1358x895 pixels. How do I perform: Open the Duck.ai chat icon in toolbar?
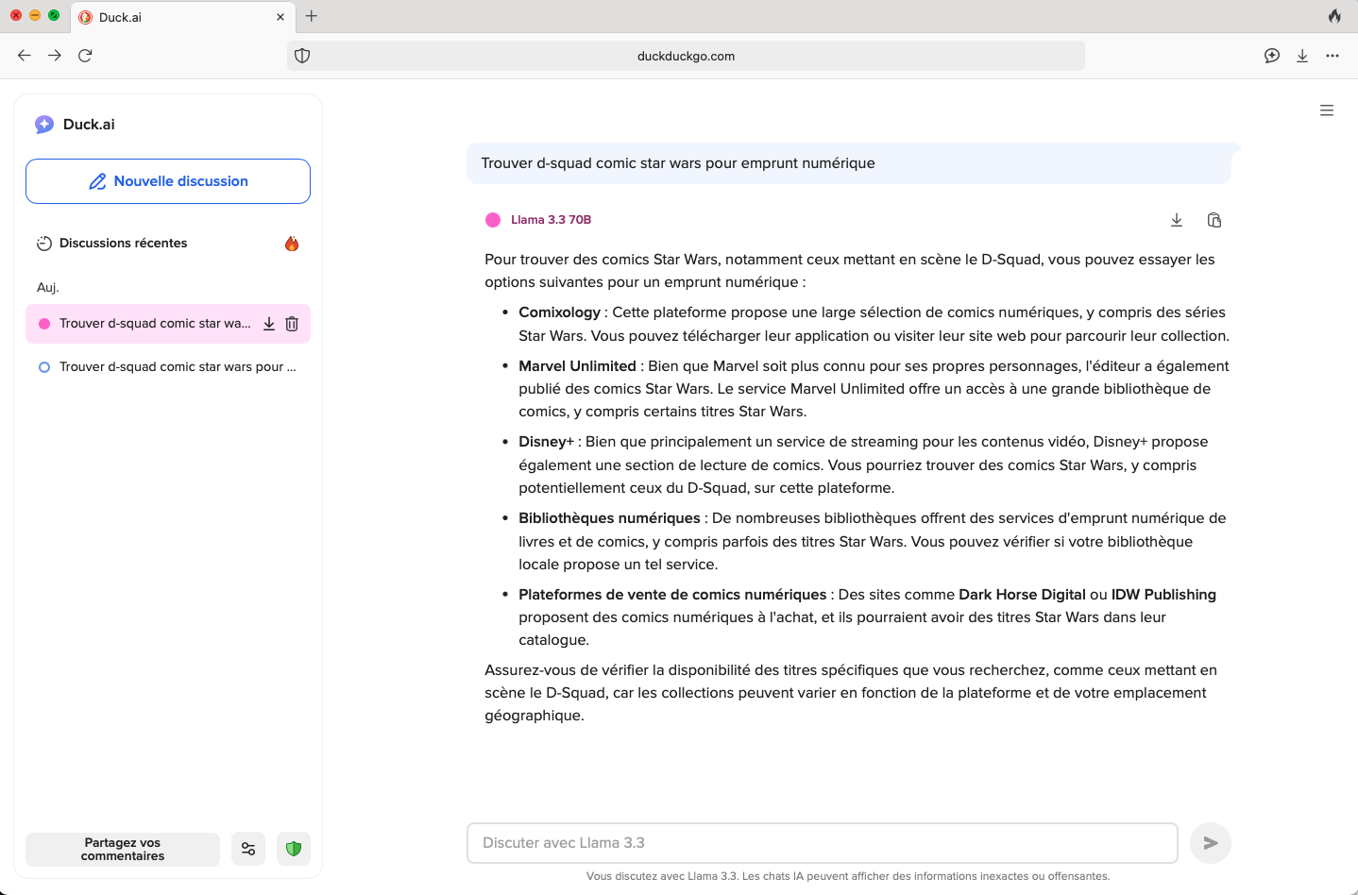(1272, 56)
